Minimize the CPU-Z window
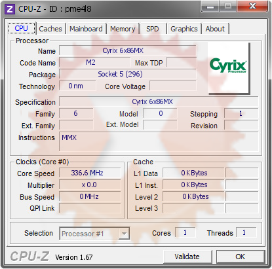272x269 pixels. [x=210, y=7]
